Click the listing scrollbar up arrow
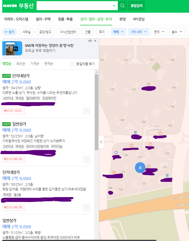The height and width of the screenshot is (241, 189). 96,72
